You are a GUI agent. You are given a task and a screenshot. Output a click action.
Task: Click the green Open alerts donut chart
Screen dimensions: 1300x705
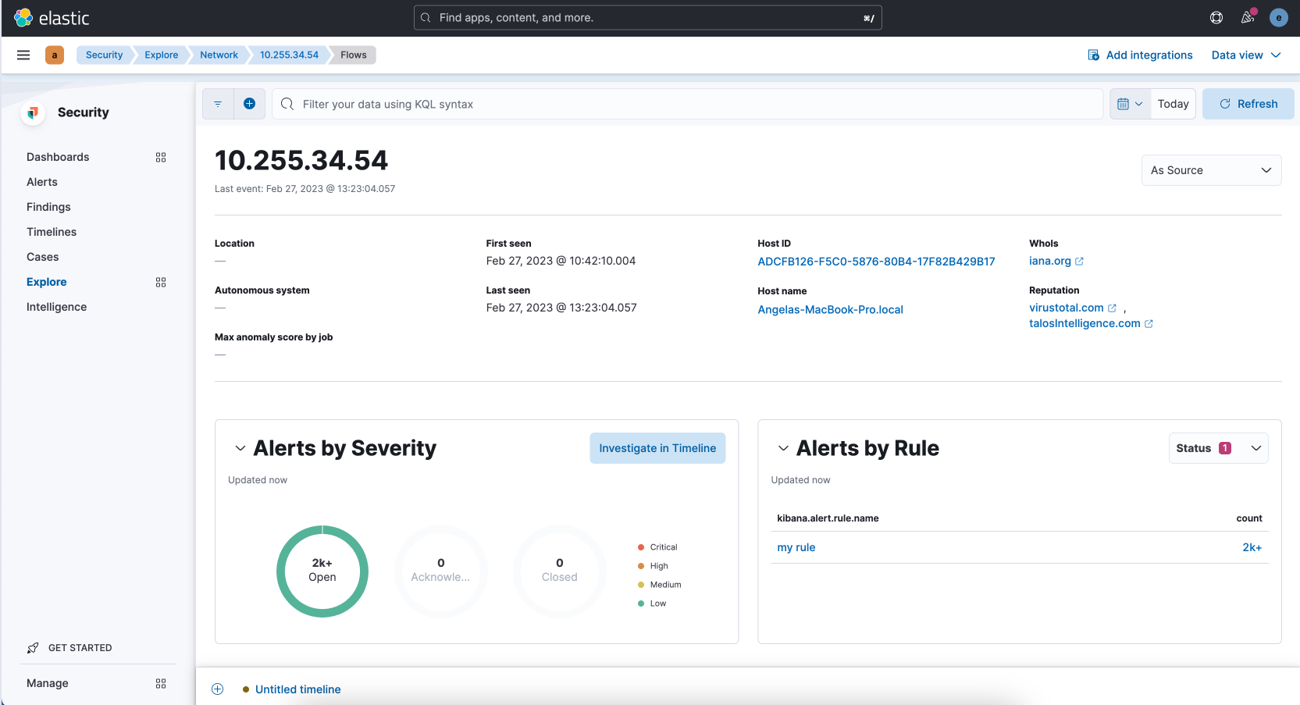(322, 571)
